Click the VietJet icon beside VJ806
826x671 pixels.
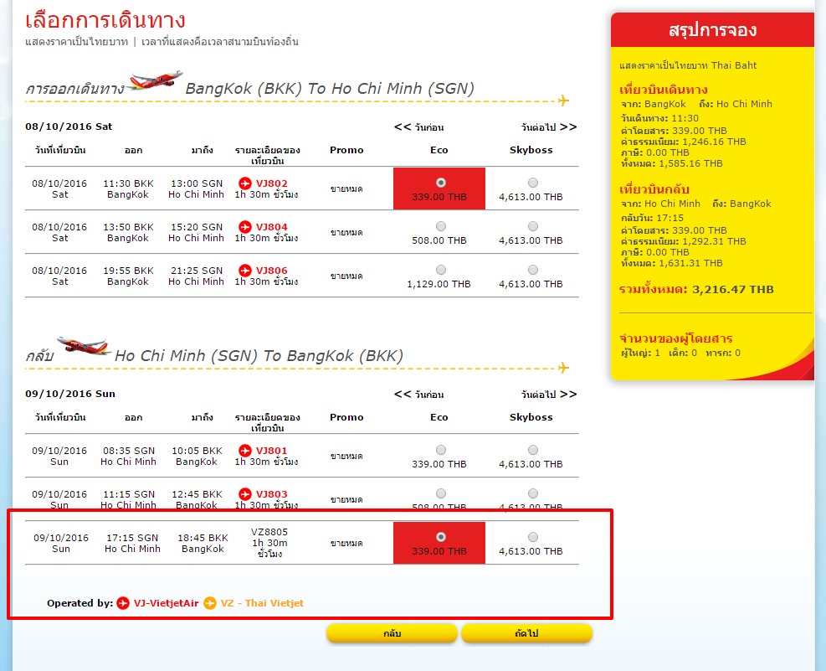coord(245,271)
